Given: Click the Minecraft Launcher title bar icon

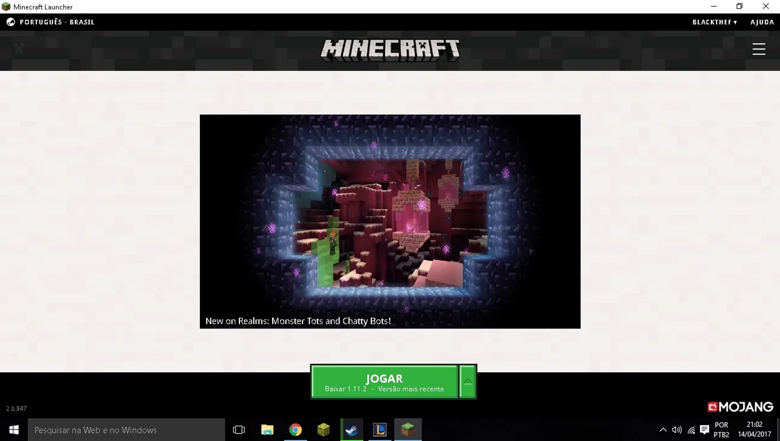Looking at the screenshot, I should 6,7.
